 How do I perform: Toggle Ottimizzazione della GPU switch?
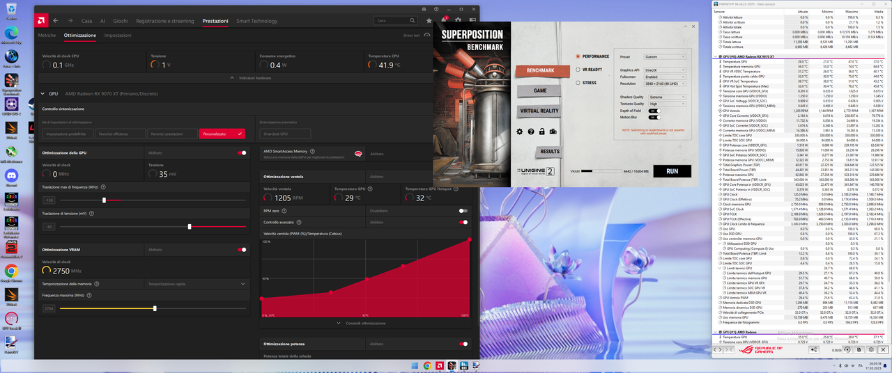(x=242, y=152)
